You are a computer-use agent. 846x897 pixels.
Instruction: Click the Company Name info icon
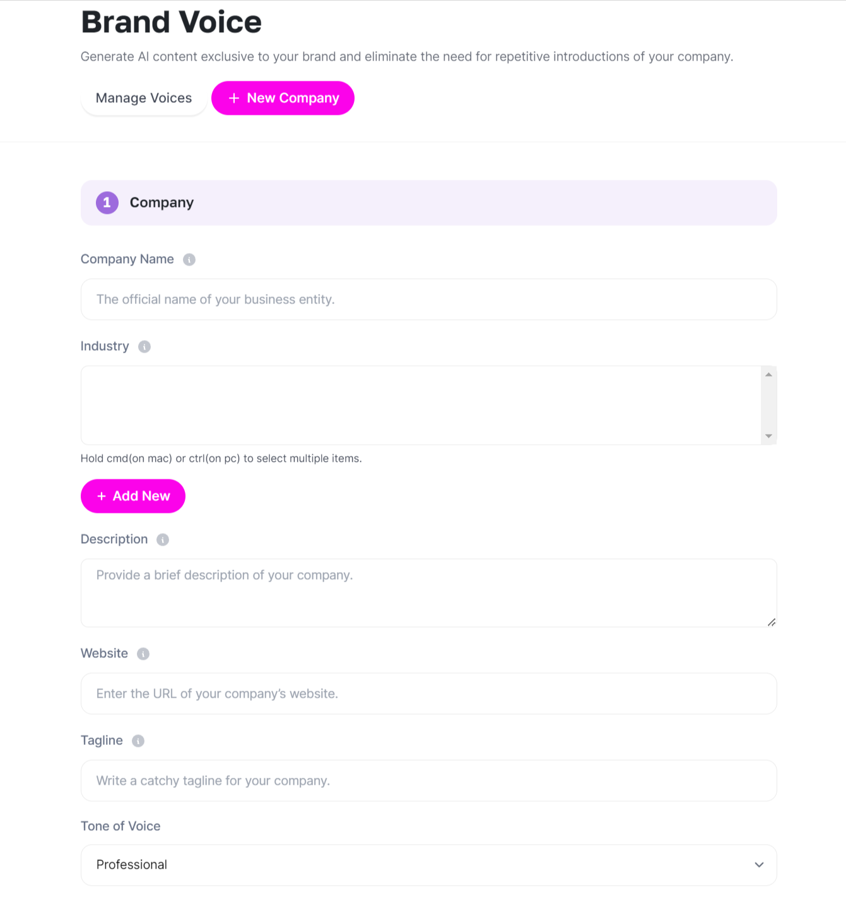click(x=189, y=259)
